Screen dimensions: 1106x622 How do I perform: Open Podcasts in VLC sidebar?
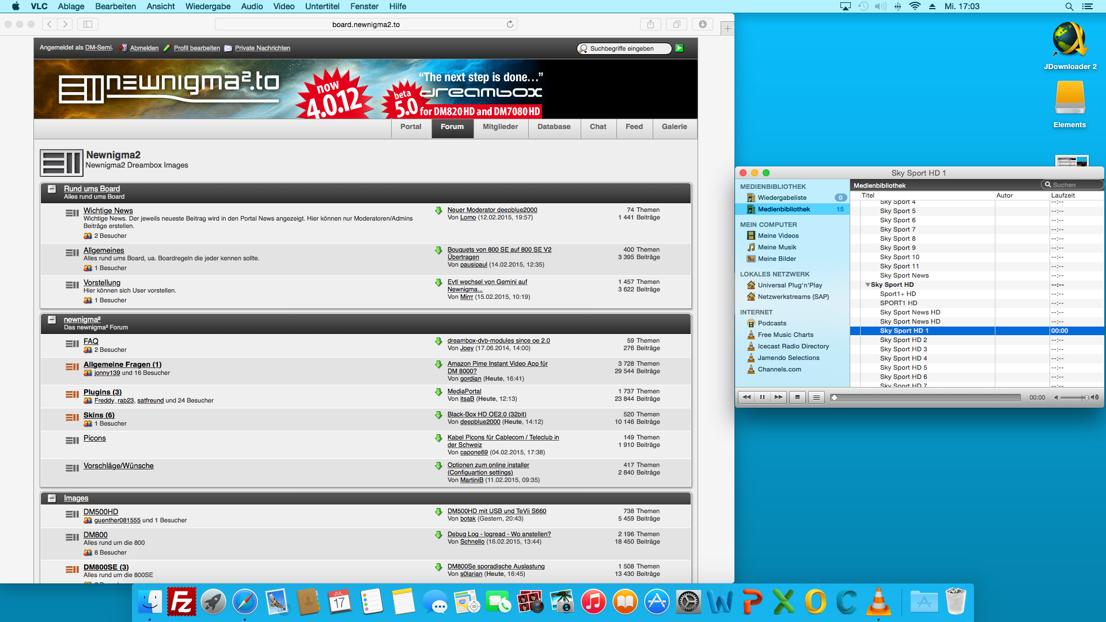772,323
